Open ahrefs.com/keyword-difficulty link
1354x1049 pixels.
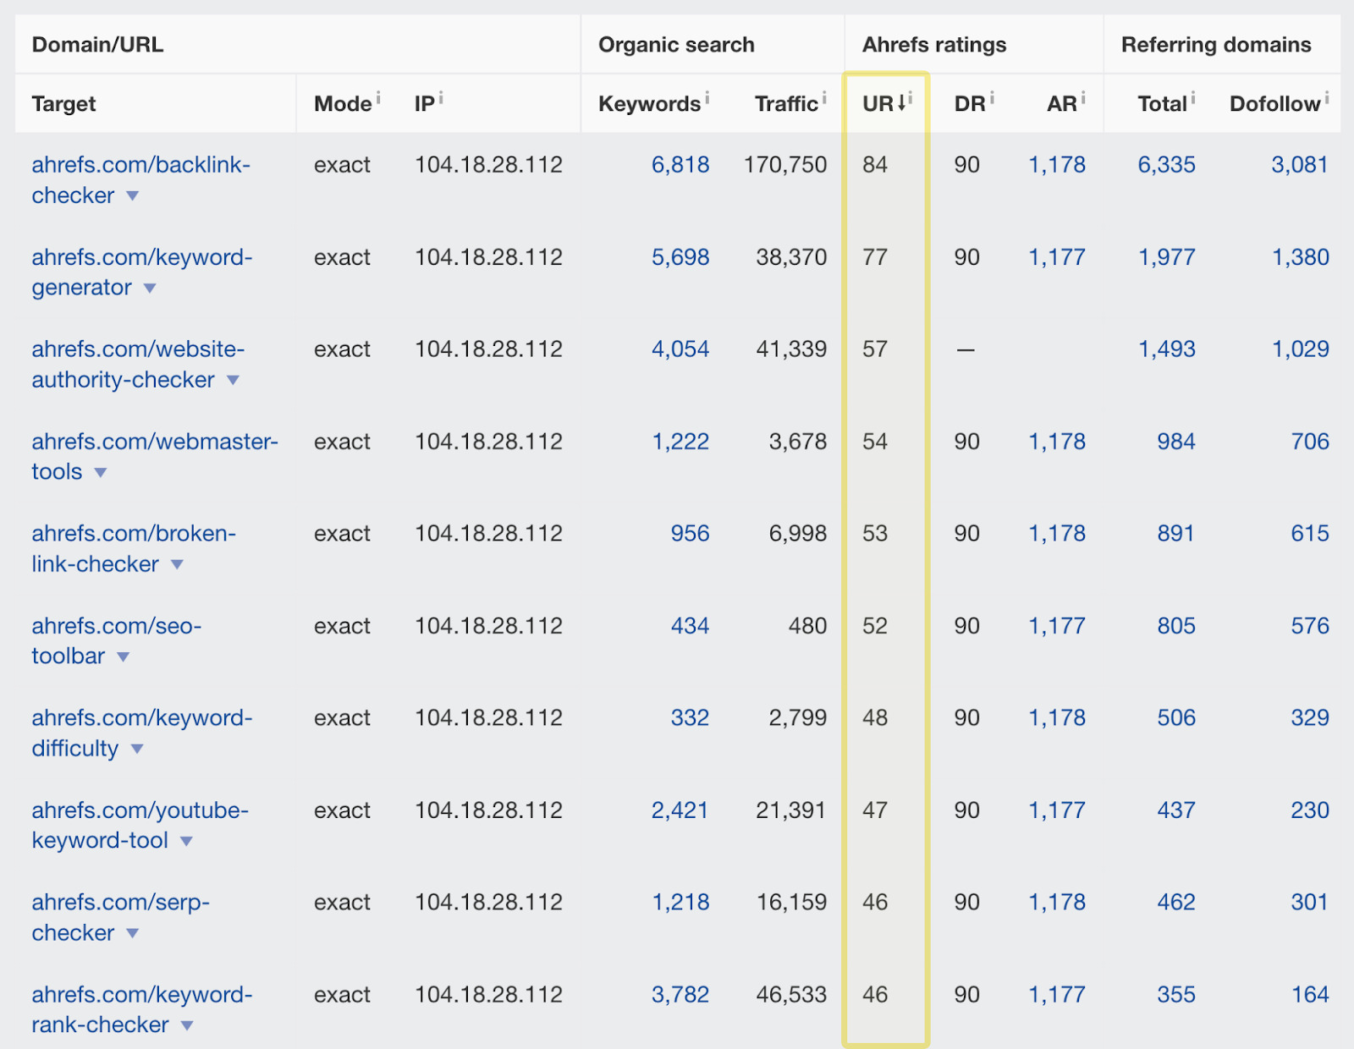click(142, 733)
